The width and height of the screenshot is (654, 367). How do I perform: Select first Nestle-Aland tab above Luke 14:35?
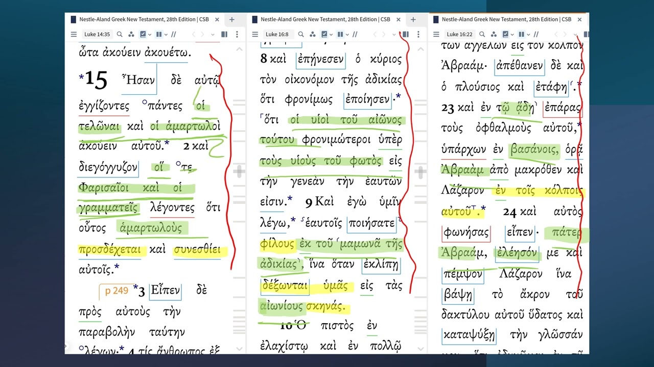[145, 19]
